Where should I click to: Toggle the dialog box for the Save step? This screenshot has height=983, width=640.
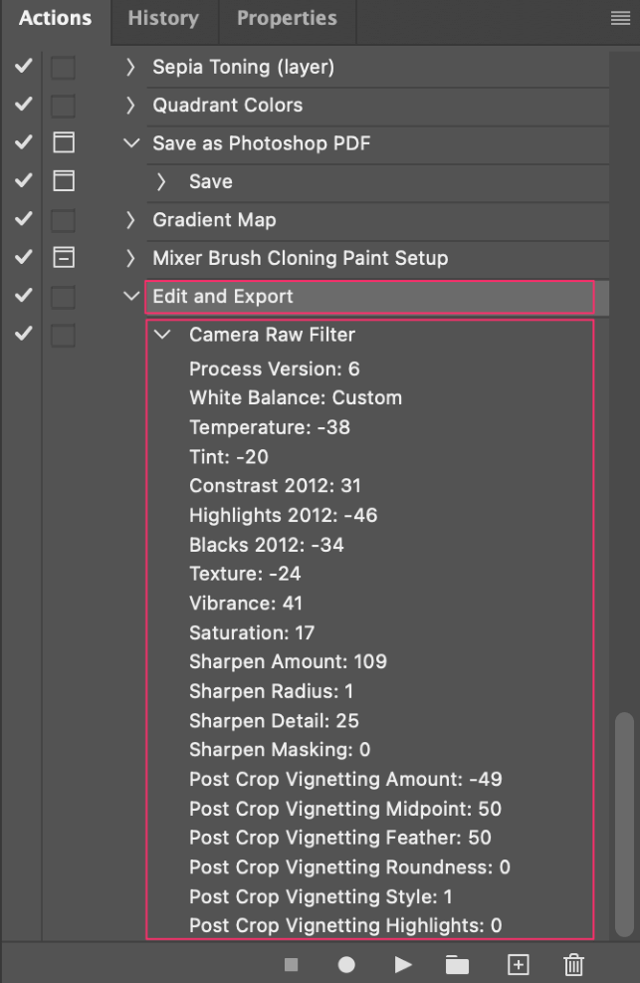click(64, 180)
